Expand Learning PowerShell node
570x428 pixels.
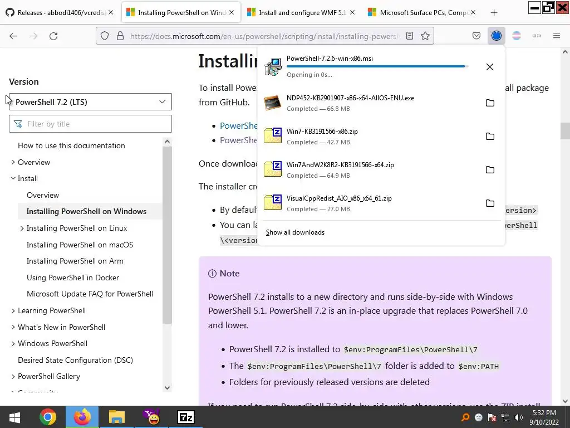13,310
